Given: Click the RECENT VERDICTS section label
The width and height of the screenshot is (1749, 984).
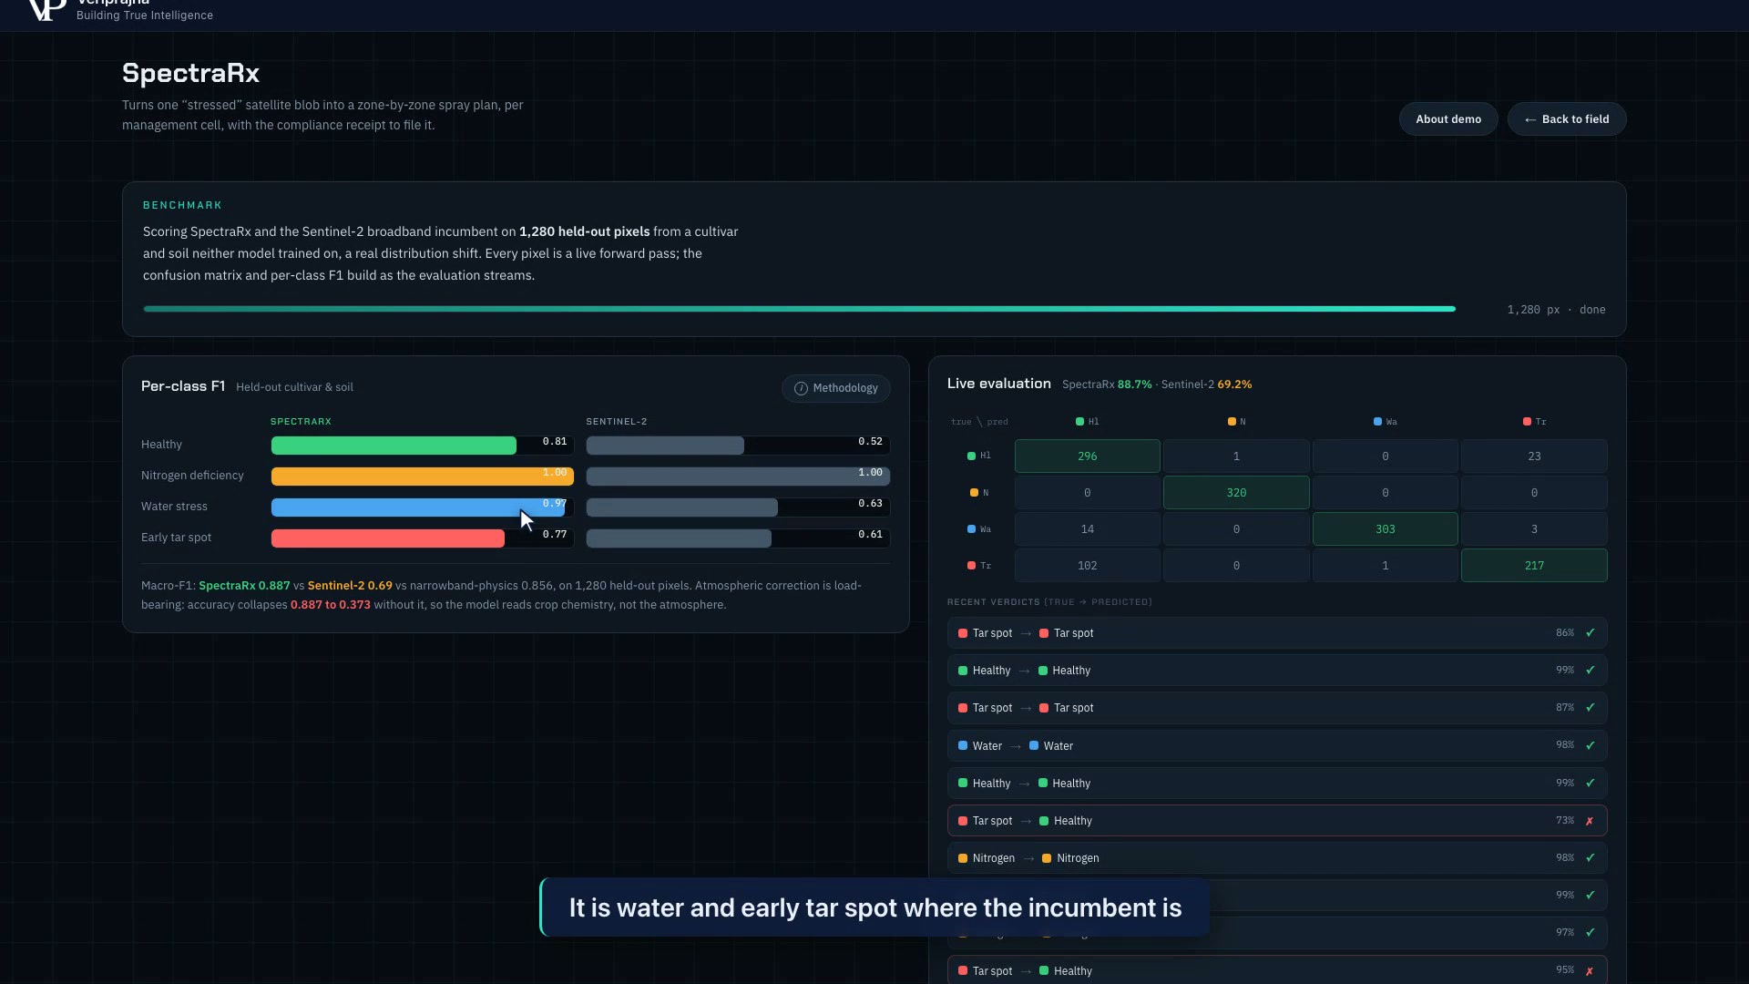Looking at the screenshot, I should [1049, 602].
